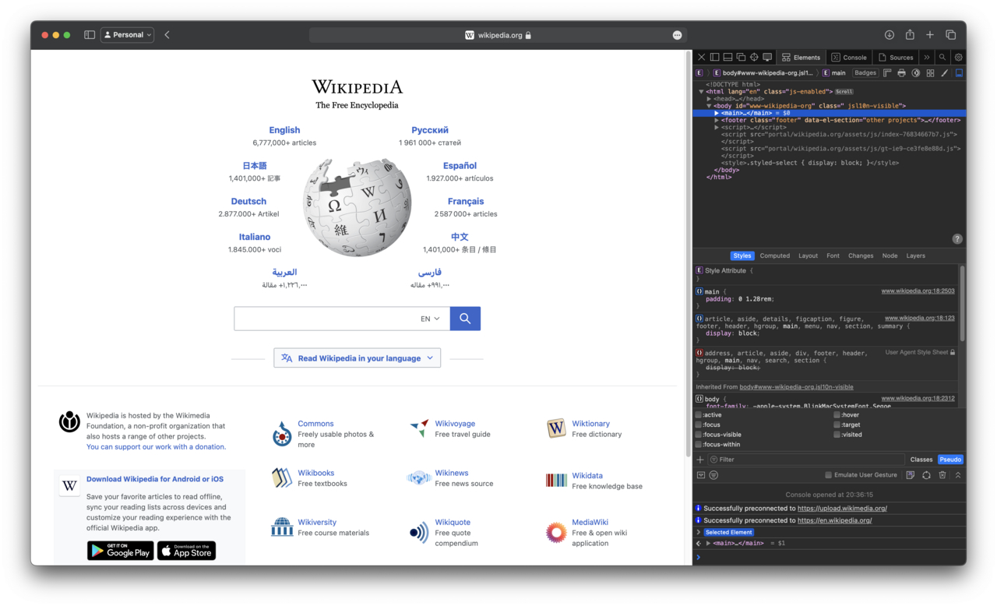Show more Web Inspector tabs chevron

tap(927, 57)
